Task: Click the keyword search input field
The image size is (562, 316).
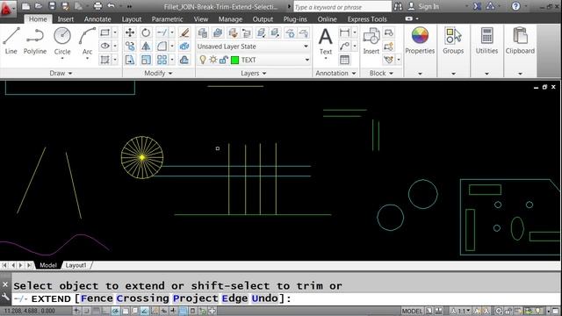Action: click(x=342, y=7)
